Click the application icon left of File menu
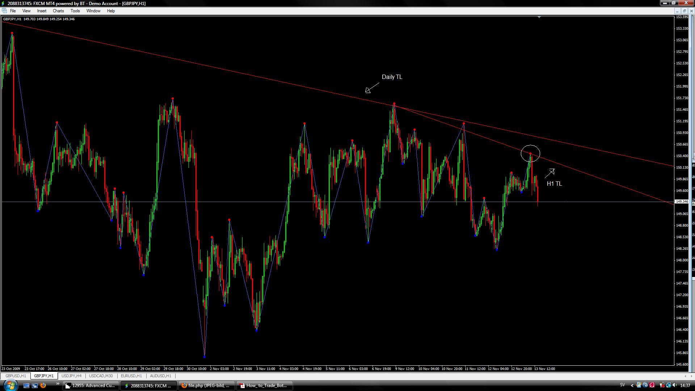This screenshot has height=391, width=695. point(4,11)
